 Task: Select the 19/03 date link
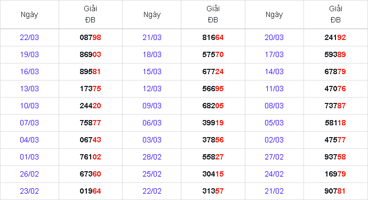29,54
